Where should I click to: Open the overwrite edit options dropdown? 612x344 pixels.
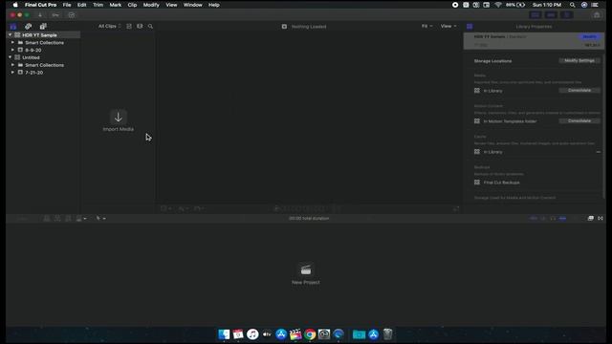point(81,219)
